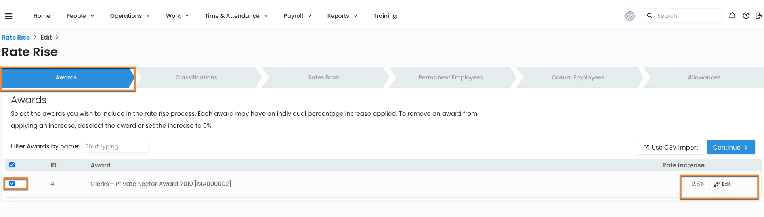Open the help question mark icon
764x217 pixels.
tap(746, 16)
